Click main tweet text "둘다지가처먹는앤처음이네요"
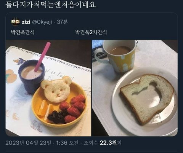This screenshot has height=153, width=183. [51, 5]
